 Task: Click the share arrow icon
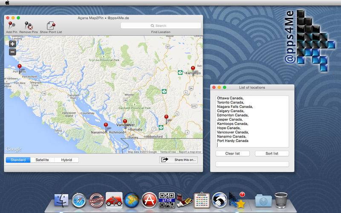pyautogui.click(x=165, y=160)
